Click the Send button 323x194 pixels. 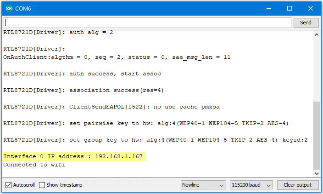[x=306, y=23]
